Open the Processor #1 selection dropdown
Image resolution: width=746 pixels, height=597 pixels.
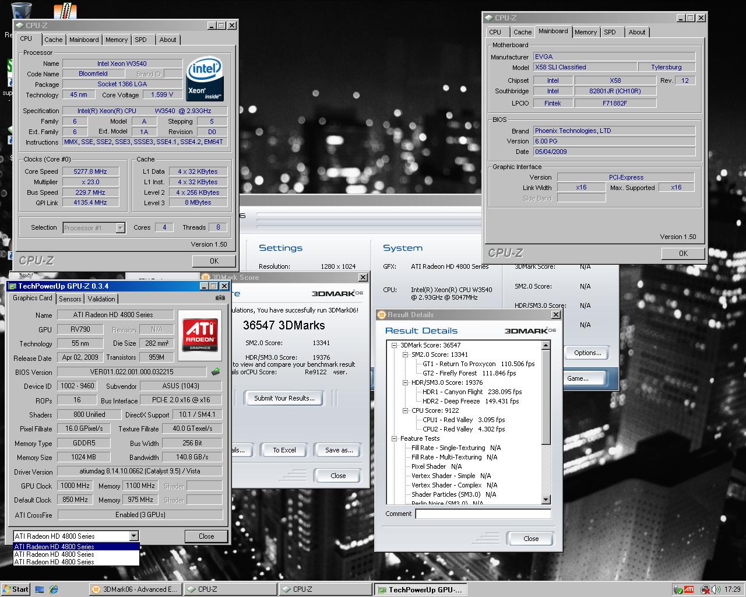(120, 228)
